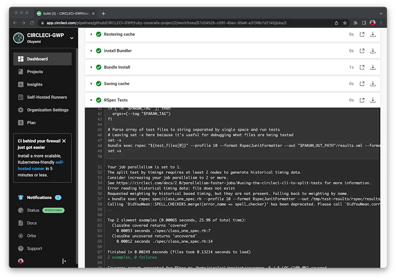Click the Organization Settings gear icon

21,110
